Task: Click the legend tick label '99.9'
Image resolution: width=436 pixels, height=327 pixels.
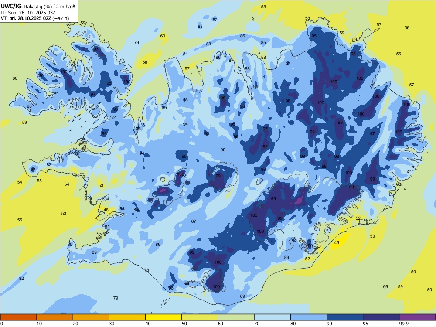Action: coord(404,324)
